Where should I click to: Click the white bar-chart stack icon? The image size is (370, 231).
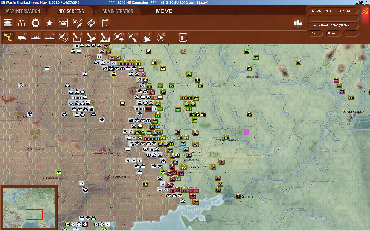click(298, 23)
